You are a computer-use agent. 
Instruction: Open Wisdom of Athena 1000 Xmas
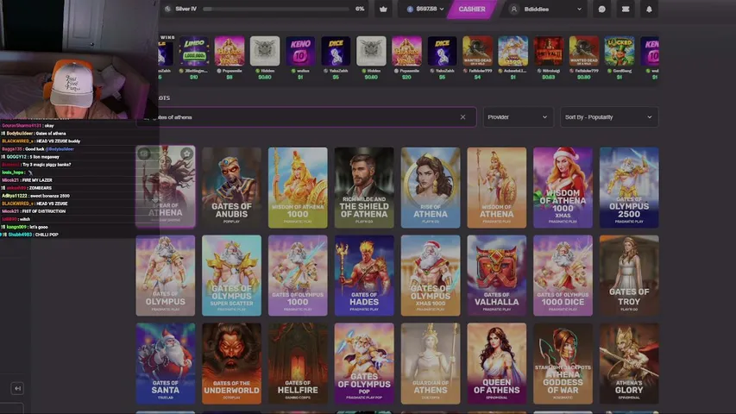563,188
